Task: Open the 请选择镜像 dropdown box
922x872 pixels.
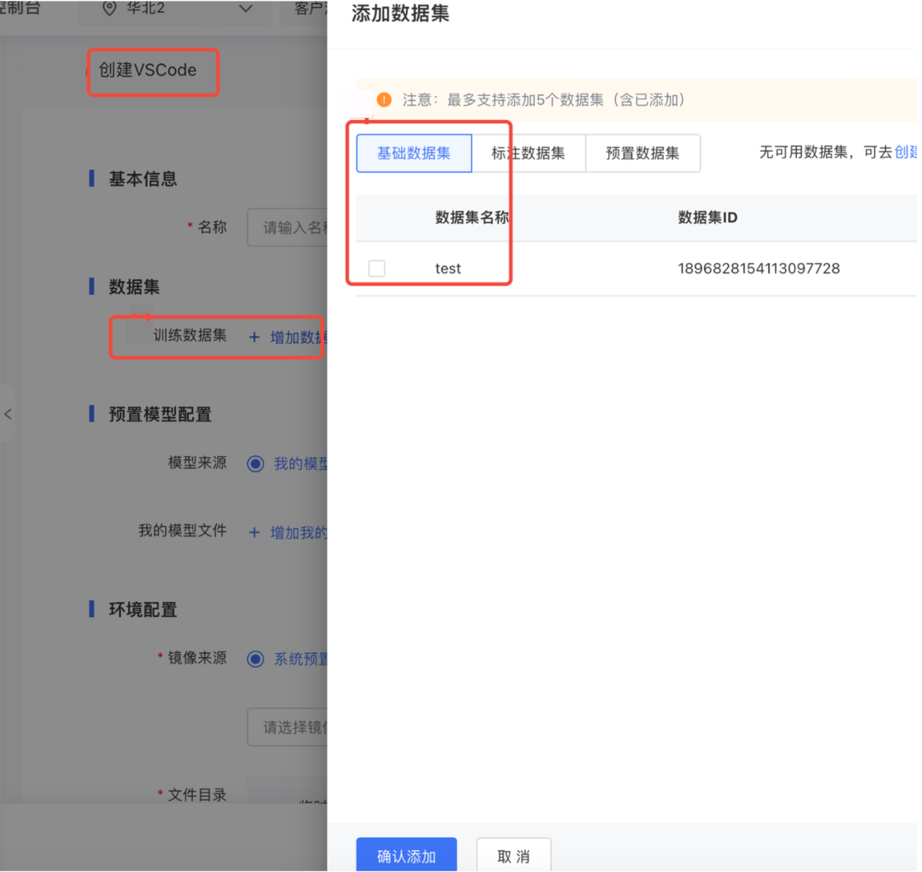Action: tap(288, 727)
